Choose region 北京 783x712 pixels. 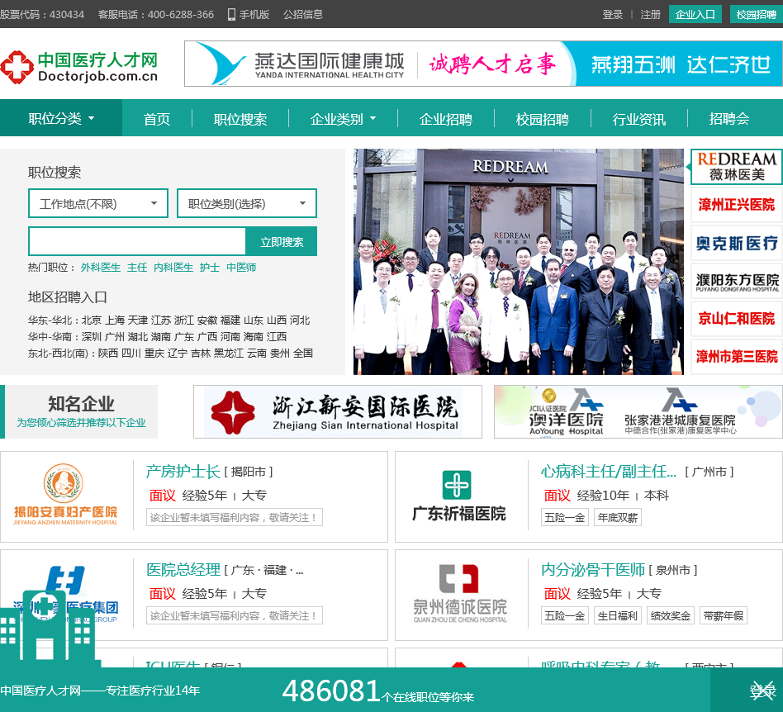click(92, 320)
